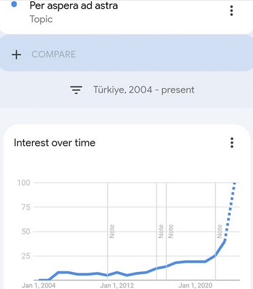Screen dimensions: 253x289
Task: Open the Note marker near Jan 1, 2020
Action: point(219,231)
